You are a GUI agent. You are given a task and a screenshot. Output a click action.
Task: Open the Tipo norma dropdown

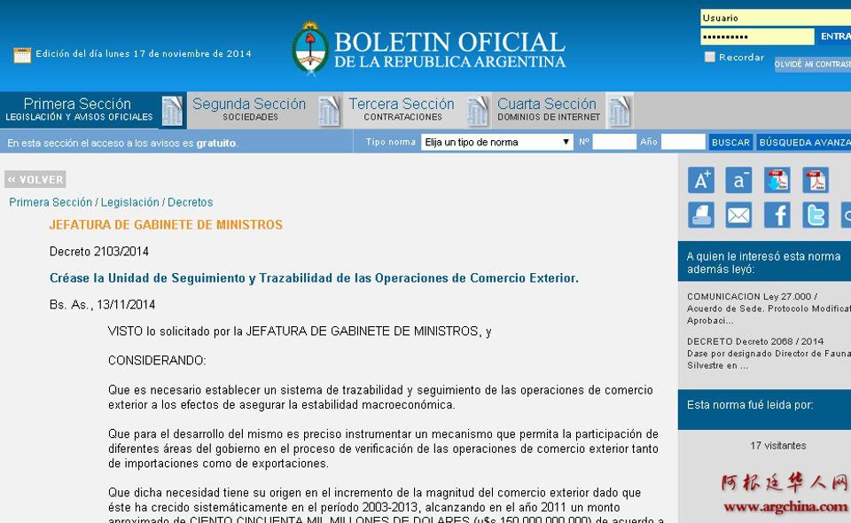pos(496,142)
